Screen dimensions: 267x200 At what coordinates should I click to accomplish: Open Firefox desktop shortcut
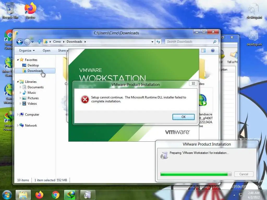click(31, 10)
